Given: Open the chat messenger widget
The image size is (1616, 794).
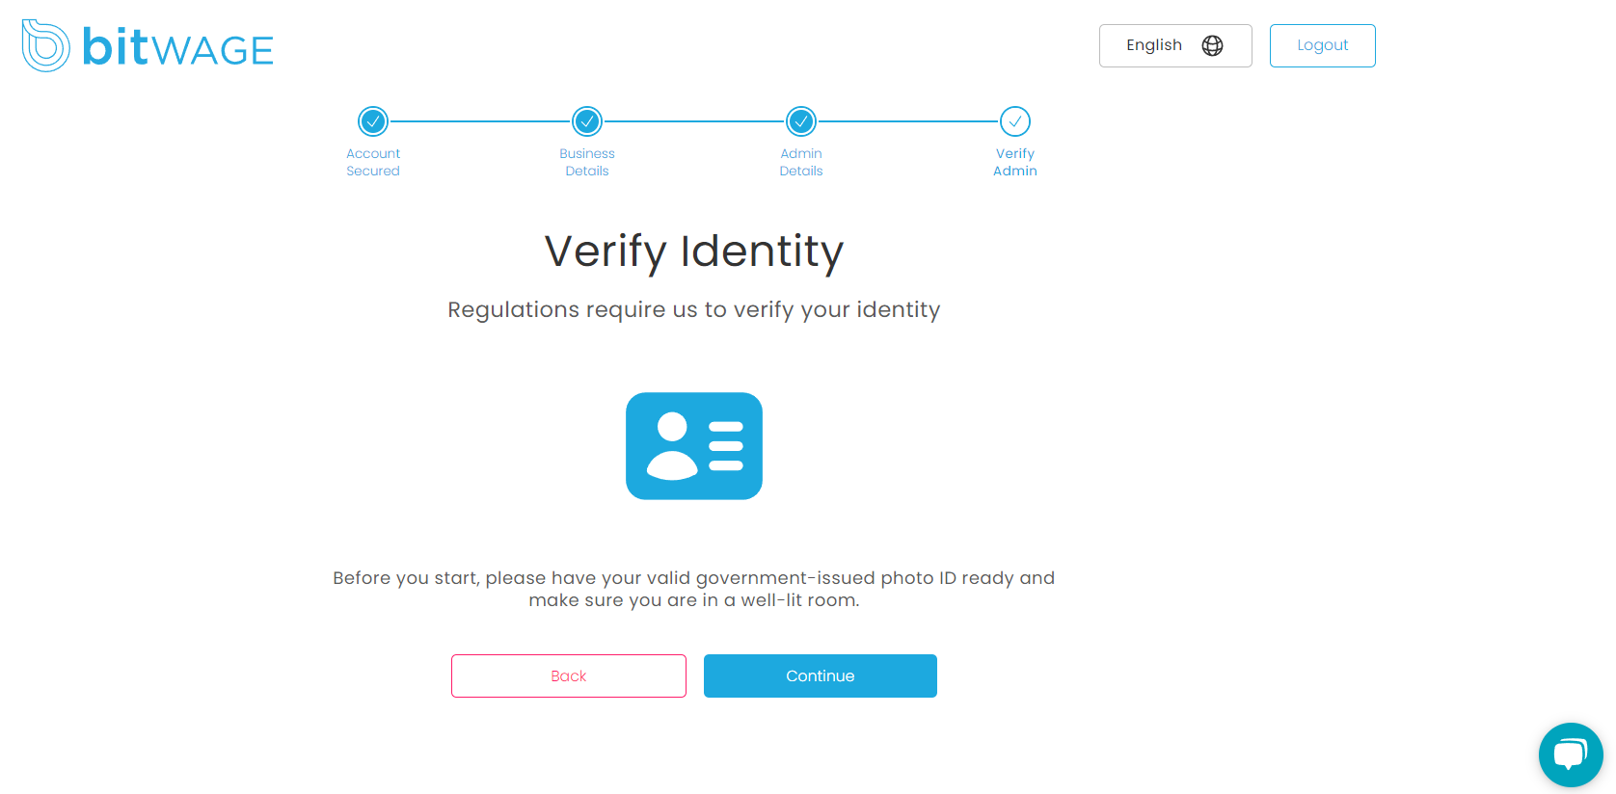Looking at the screenshot, I should click(x=1571, y=755).
